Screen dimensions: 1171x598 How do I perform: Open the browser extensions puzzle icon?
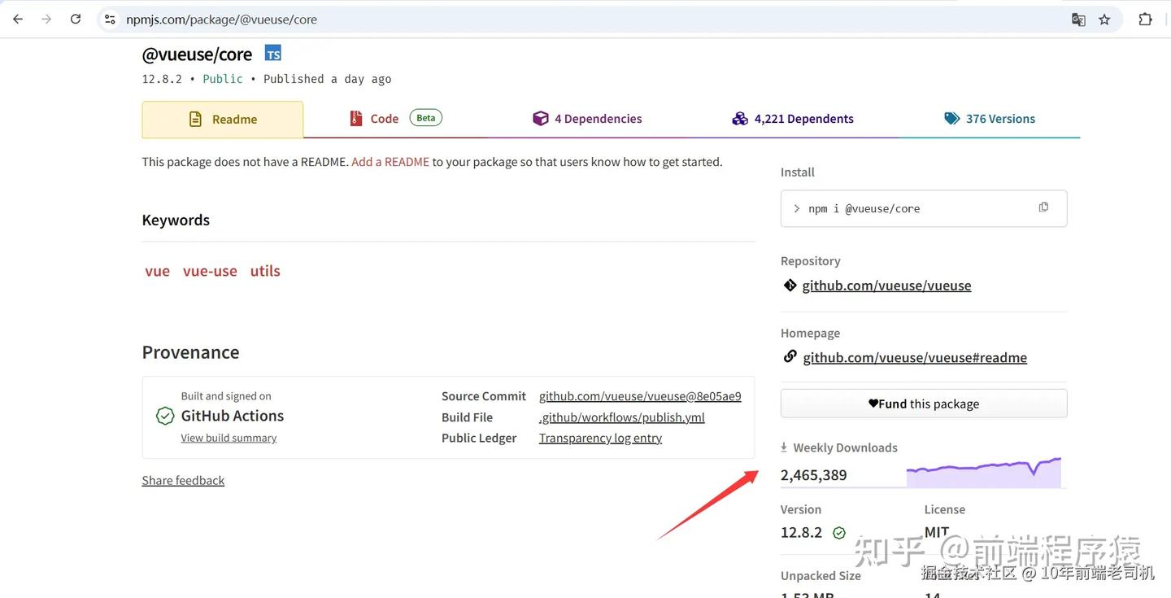[1145, 20]
